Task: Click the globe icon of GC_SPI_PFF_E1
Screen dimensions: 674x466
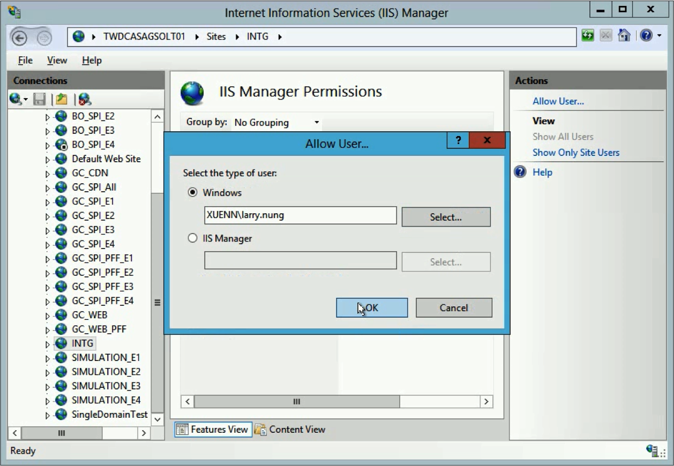Action: tap(61, 258)
